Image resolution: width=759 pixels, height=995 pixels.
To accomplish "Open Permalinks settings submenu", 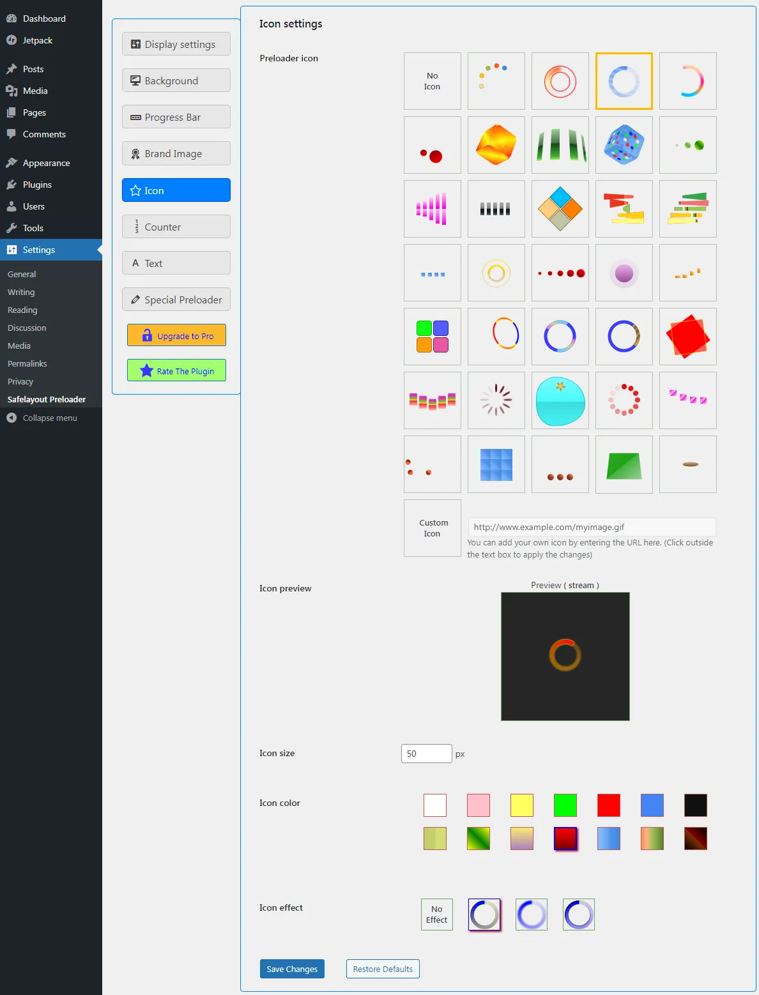I will click(27, 363).
